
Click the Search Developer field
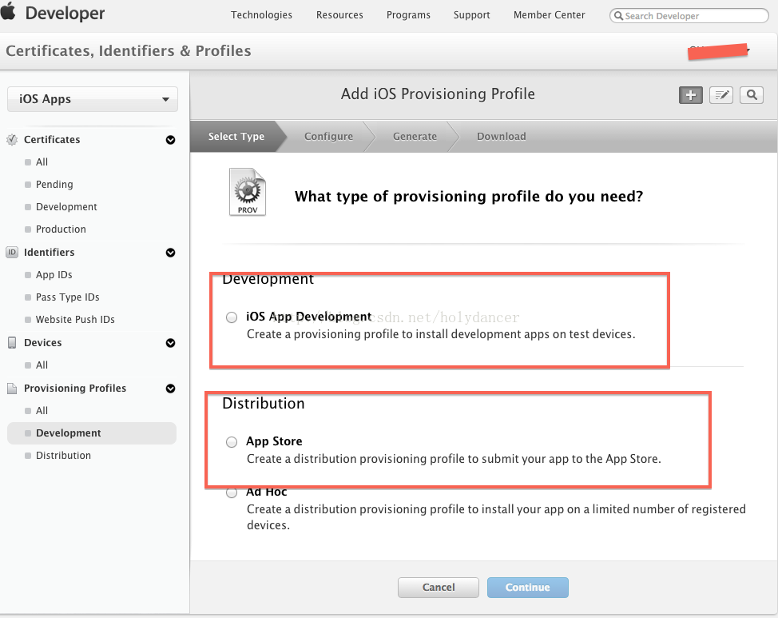pos(683,16)
